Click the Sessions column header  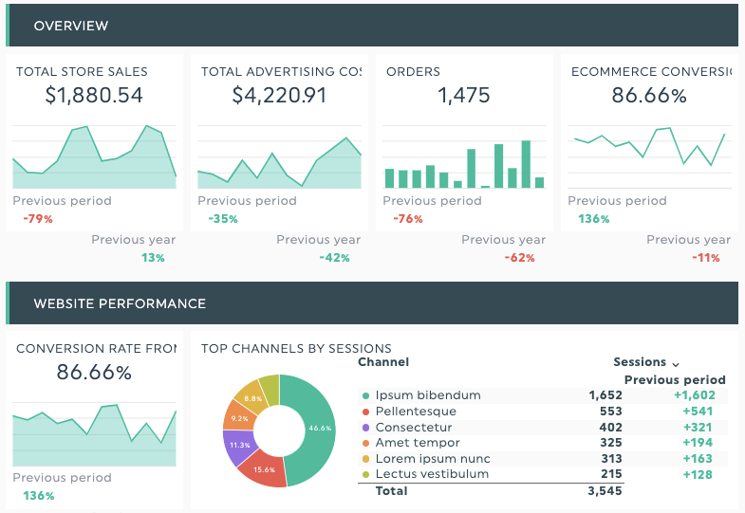[640, 362]
